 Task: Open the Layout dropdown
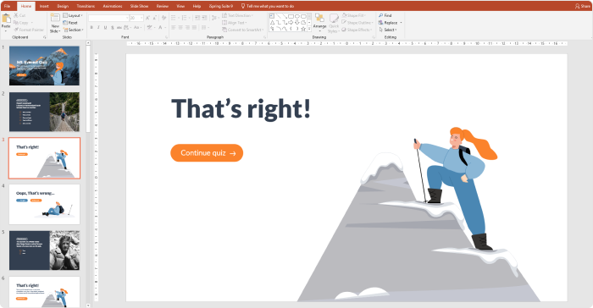[x=73, y=15]
